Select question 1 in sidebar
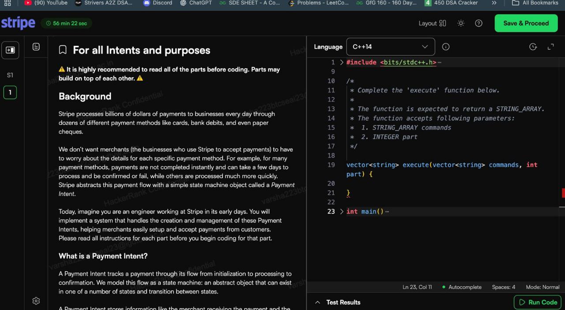 click(x=10, y=93)
